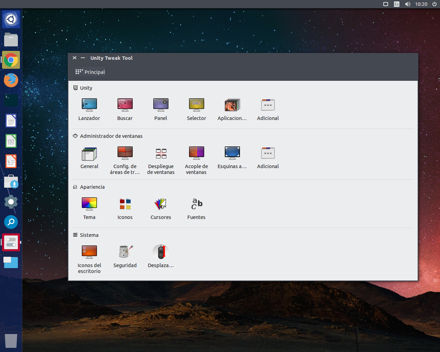Open the Cursores appearance icon
The image size is (440, 352).
[x=161, y=204]
